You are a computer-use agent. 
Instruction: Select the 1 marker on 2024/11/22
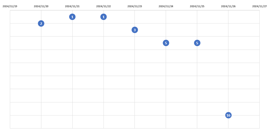coord(104,17)
